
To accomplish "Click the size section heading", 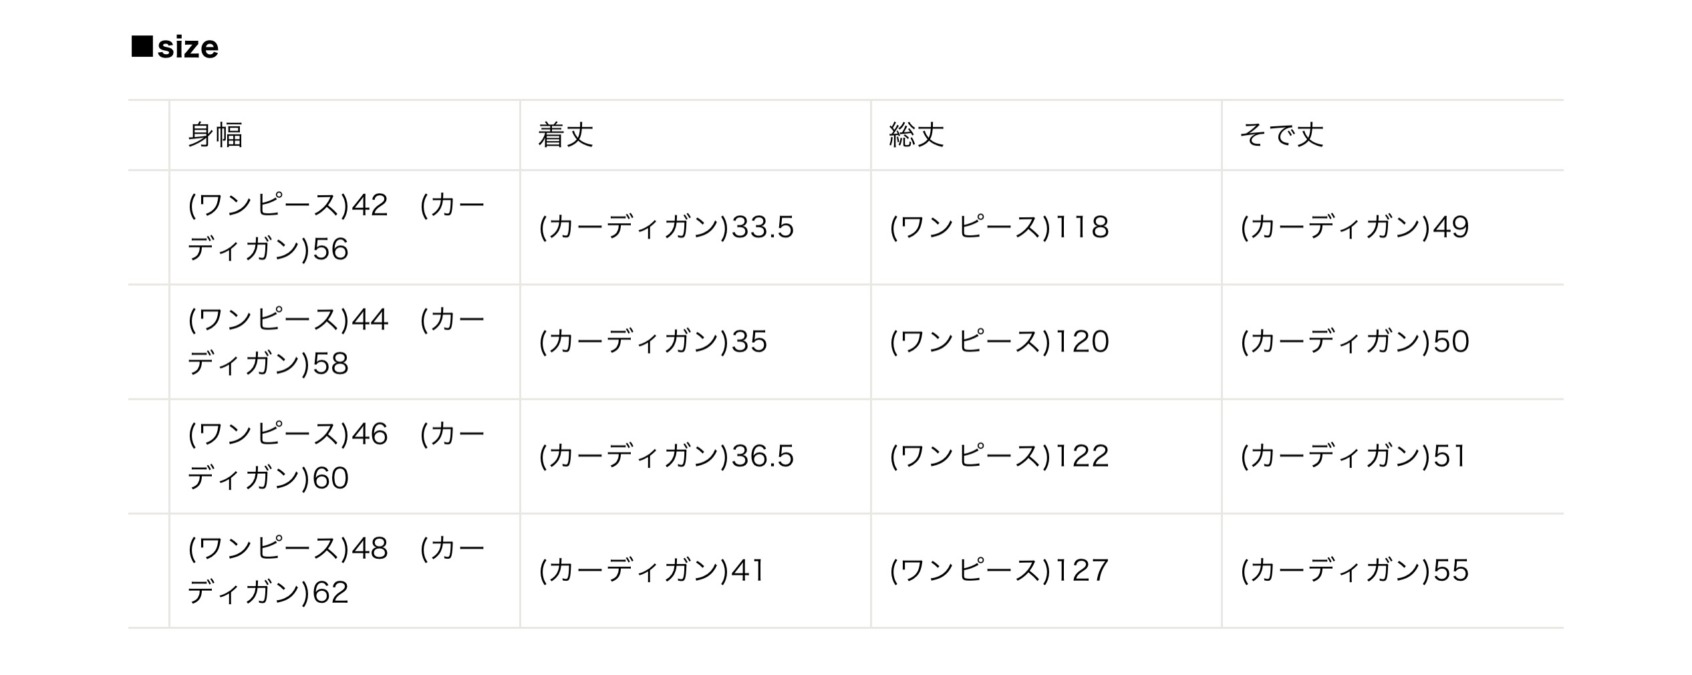I will 175,47.
